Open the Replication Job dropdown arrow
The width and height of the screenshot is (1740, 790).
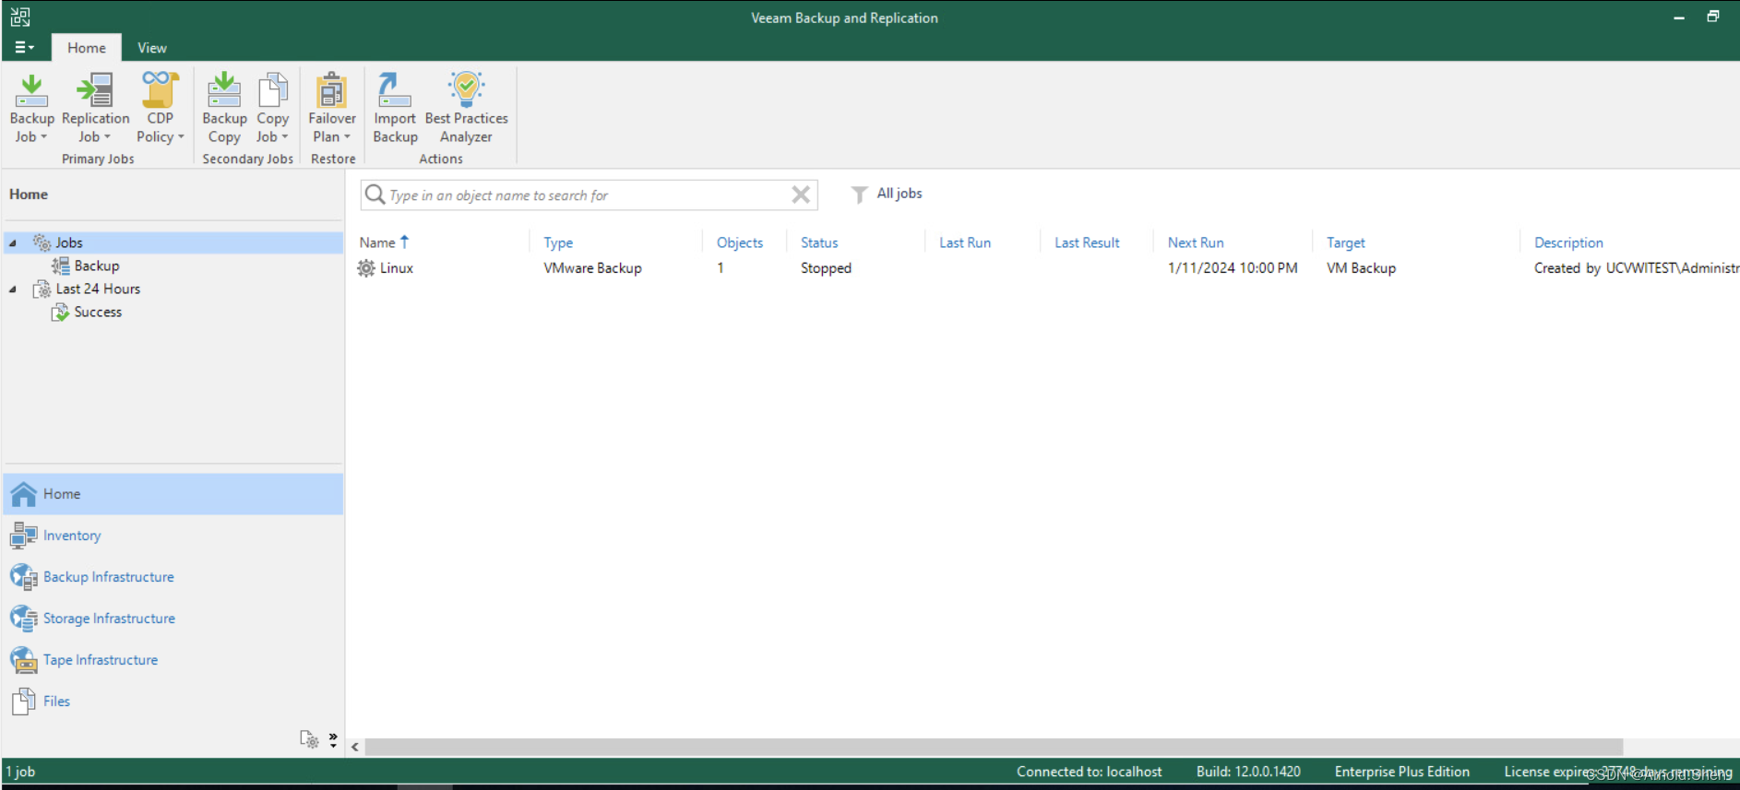(107, 137)
